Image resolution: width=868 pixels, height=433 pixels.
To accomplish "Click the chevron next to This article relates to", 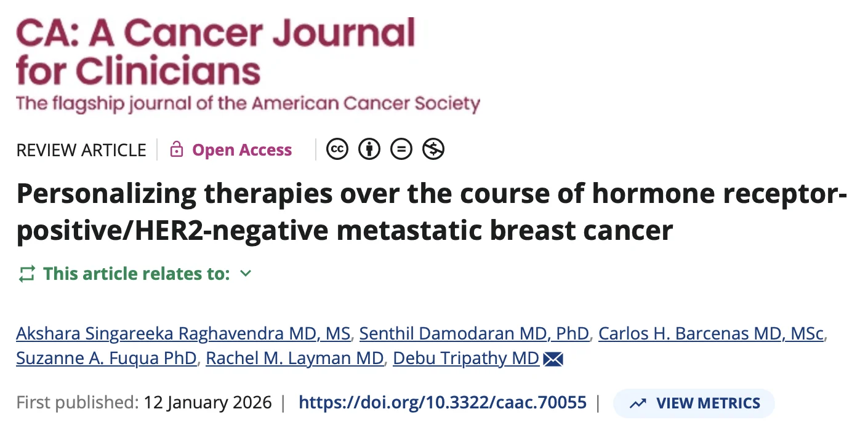I will coord(245,274).
